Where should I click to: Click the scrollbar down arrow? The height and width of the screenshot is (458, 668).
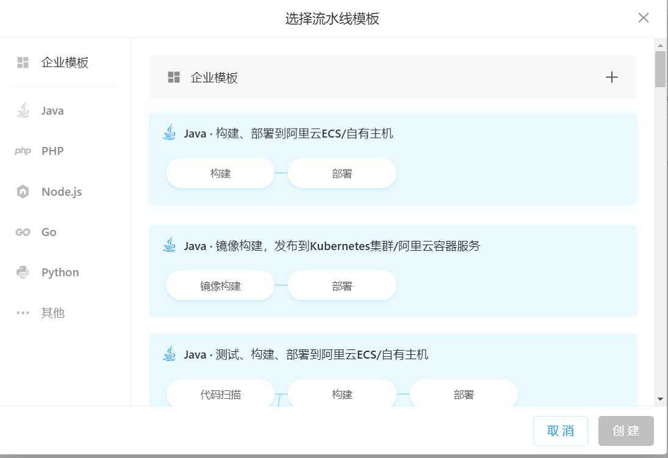click(660, 399)
